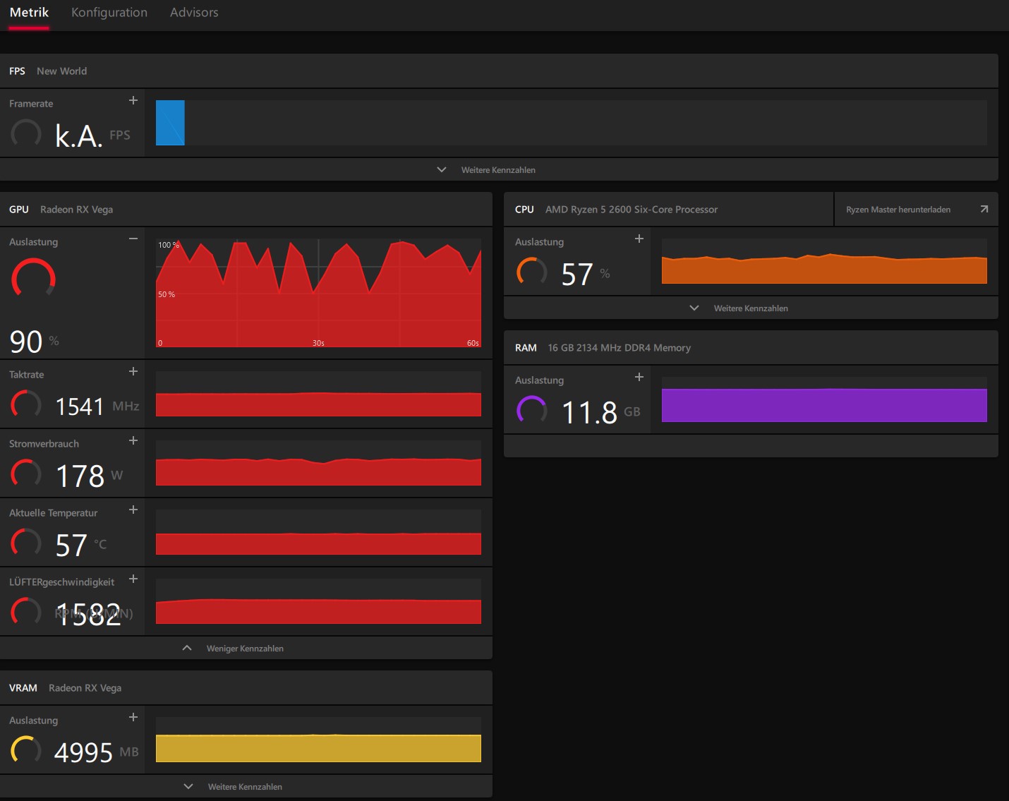
Task: Click the Taktrate red graph
Action: [318, 394]
